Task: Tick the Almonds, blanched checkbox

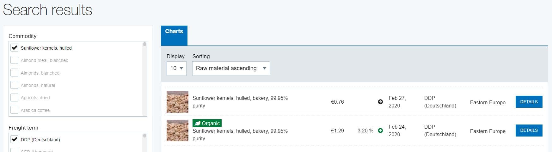Action: tap(14, 73)
